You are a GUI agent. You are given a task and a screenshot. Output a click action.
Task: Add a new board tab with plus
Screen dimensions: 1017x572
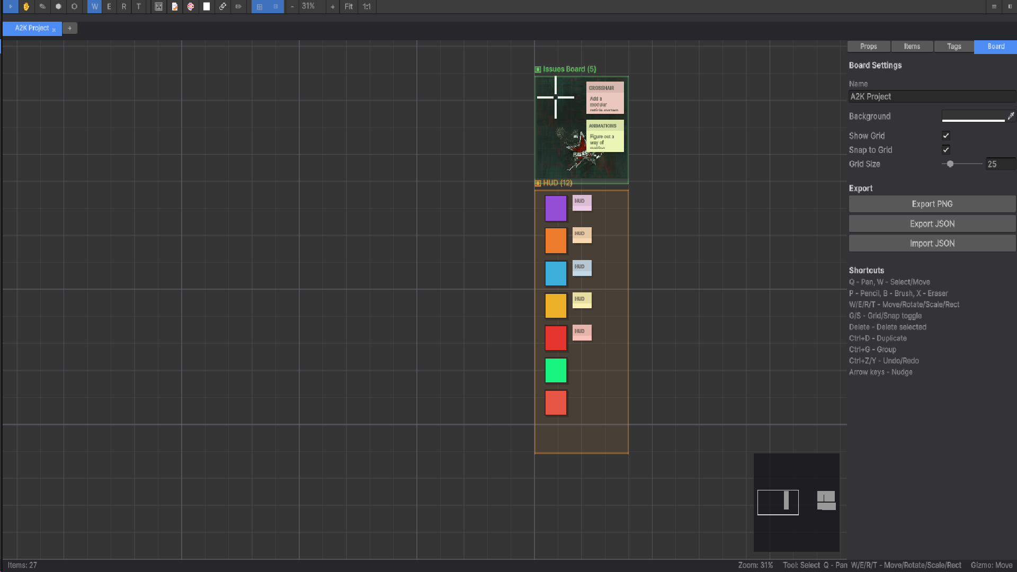[69, 28]
